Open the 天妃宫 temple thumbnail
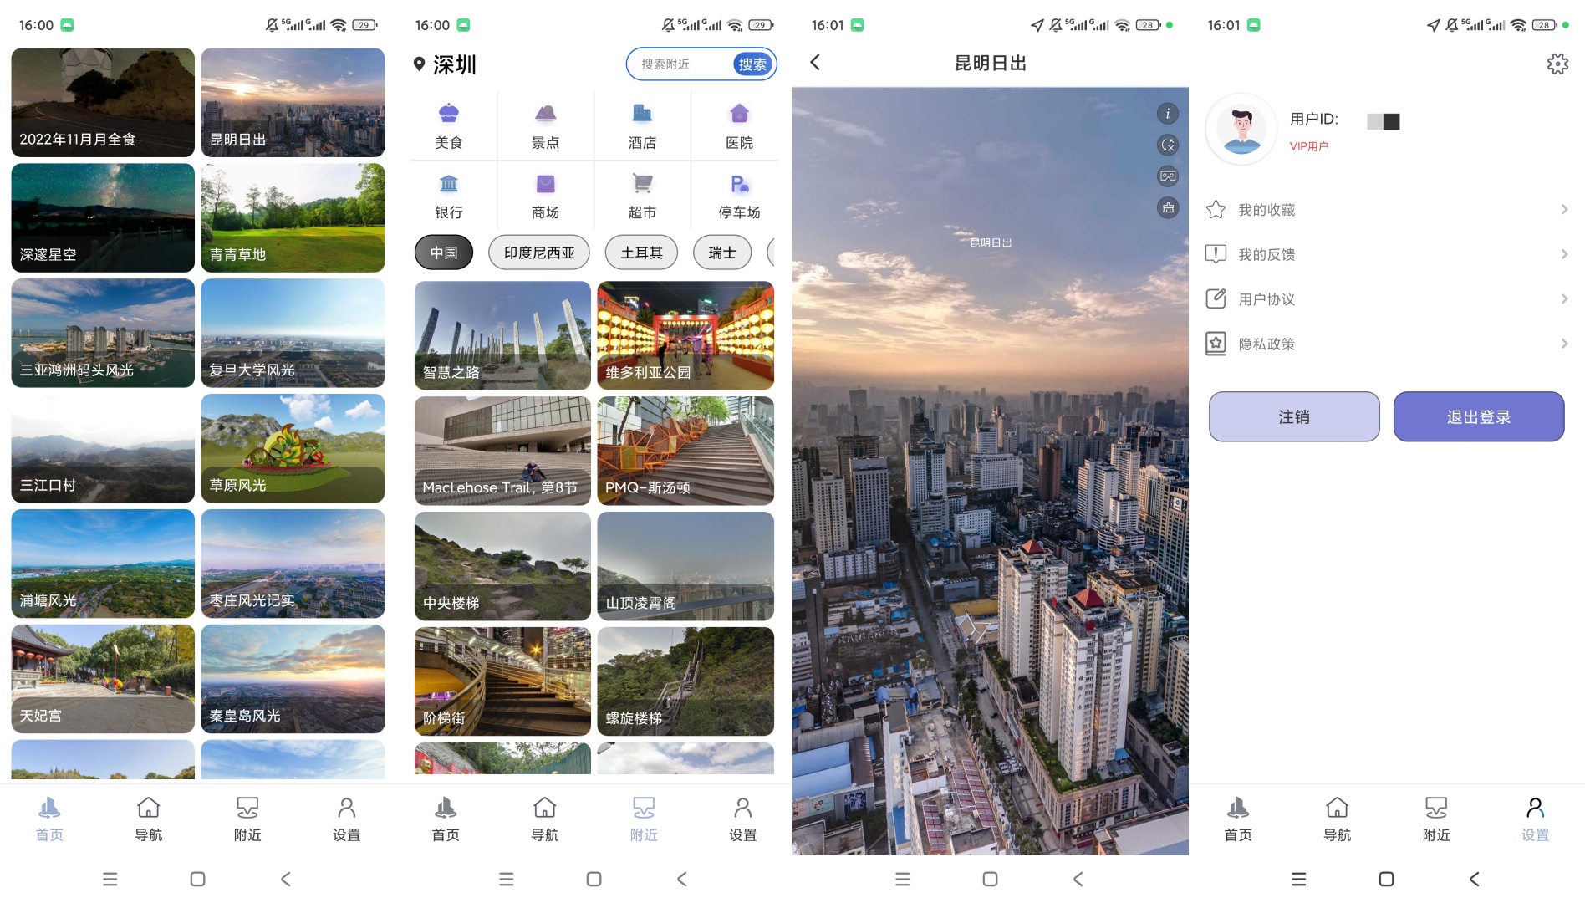The width and height of the screenshot is (1585, 903). [x=103, y=679]
